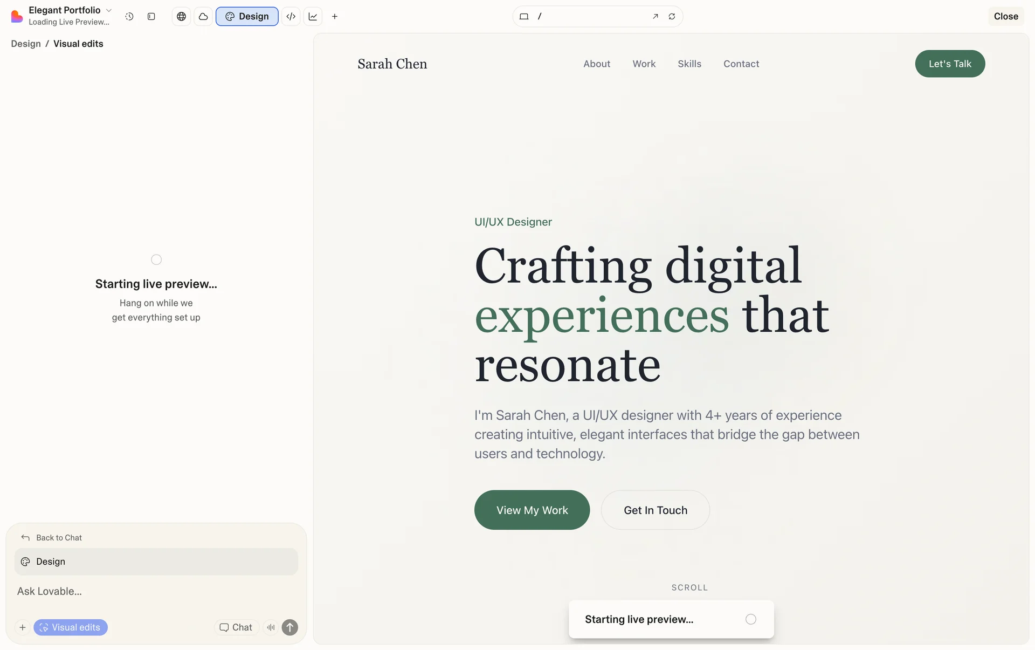Refresh the preview with reload icon
Image resolution: width=1035 pixels, height=650 pixels.
(672, 17)
